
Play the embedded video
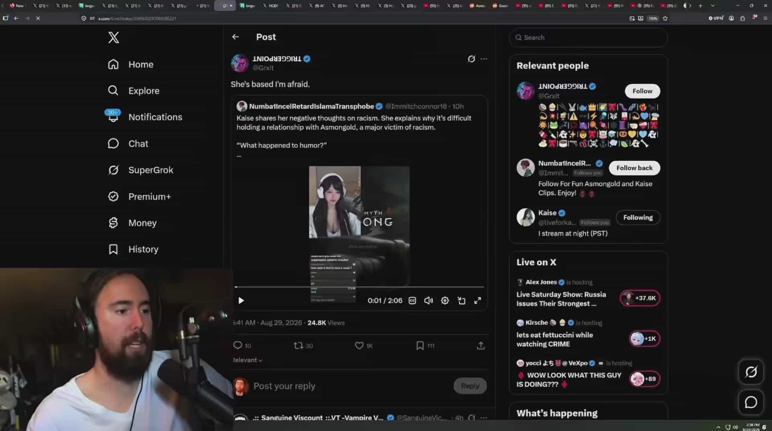point(241,301)
